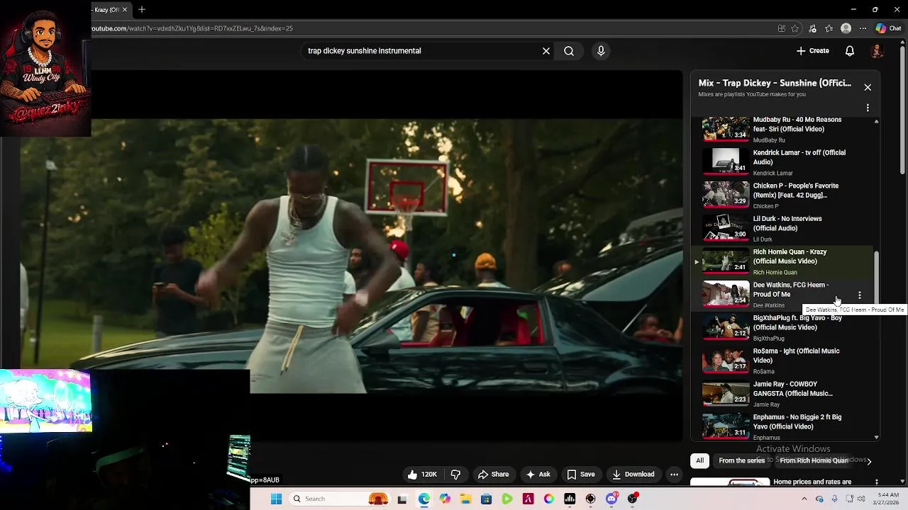Viewport: 908px width, 510px height.
Task: Open Adobe Acrobat from the taskbar
Action: [528, 499]
